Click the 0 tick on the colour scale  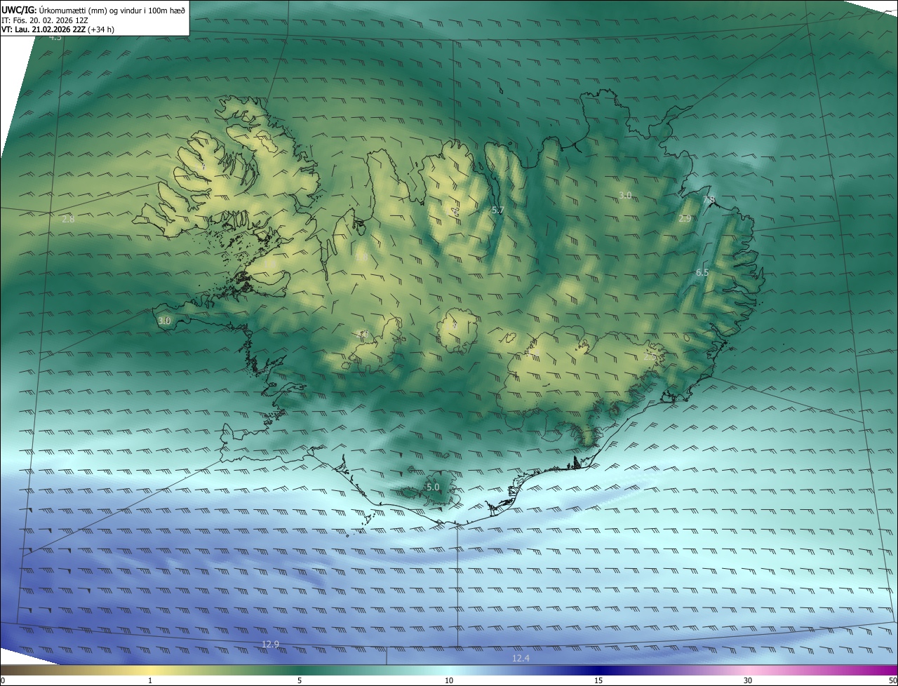click(x=3, y=680)
